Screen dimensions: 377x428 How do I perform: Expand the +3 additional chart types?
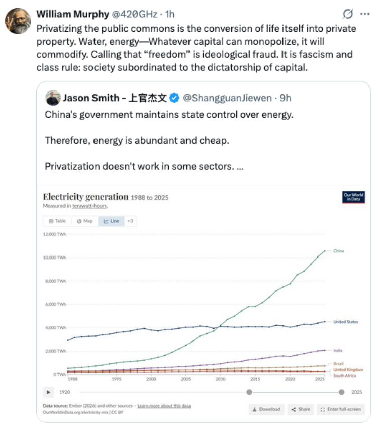point(130,221)
